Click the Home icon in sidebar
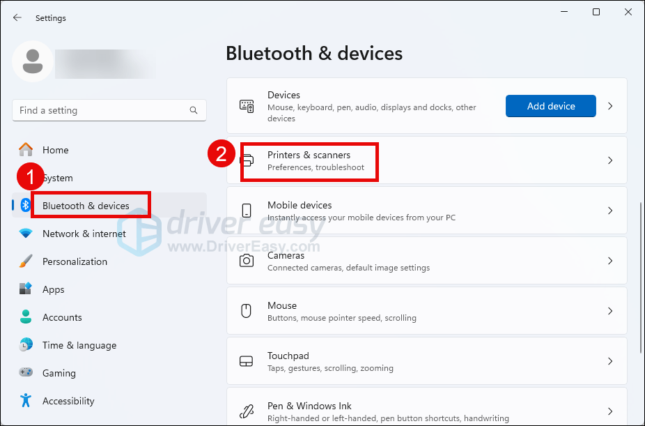The image size is (645, 426). 26,150
